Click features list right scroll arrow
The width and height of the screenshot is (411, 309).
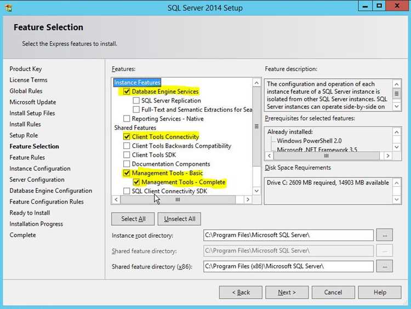point(248,200)
